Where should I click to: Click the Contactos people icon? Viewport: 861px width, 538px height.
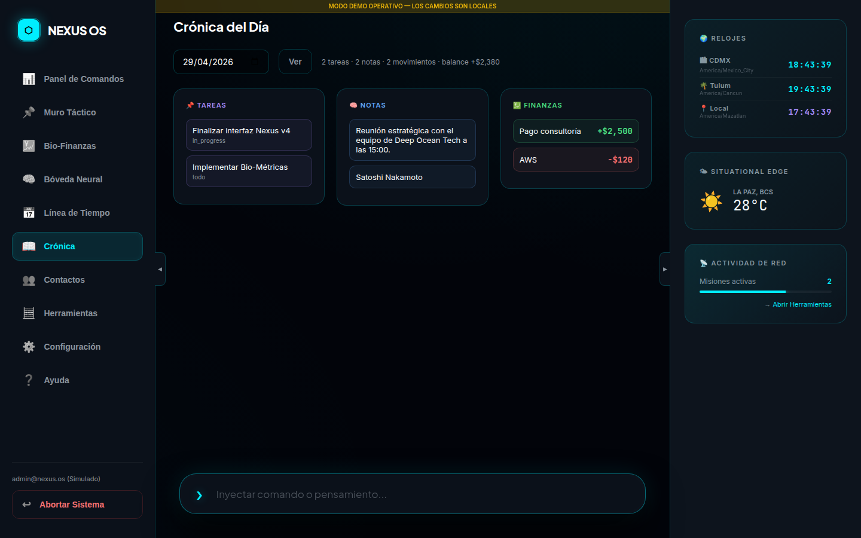29,280
